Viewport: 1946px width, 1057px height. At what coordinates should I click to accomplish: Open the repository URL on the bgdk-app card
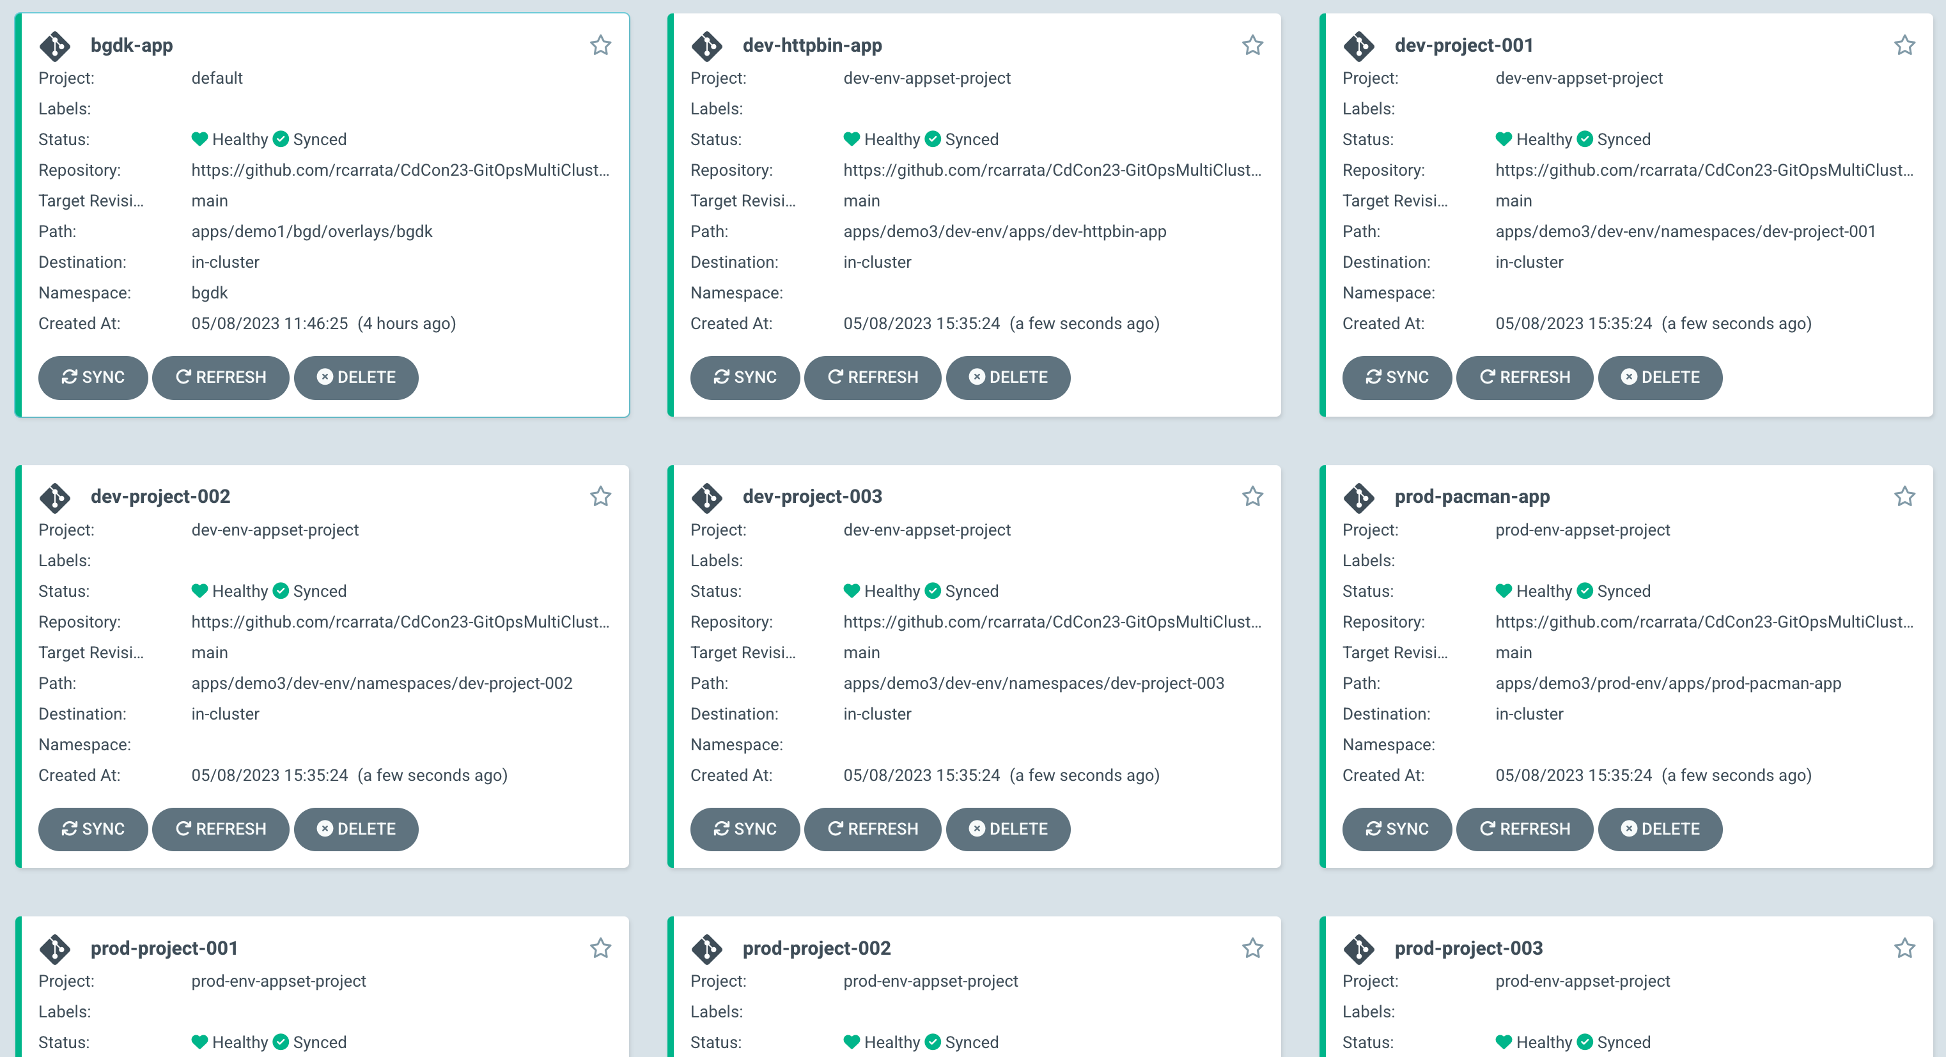click(400, 170)
